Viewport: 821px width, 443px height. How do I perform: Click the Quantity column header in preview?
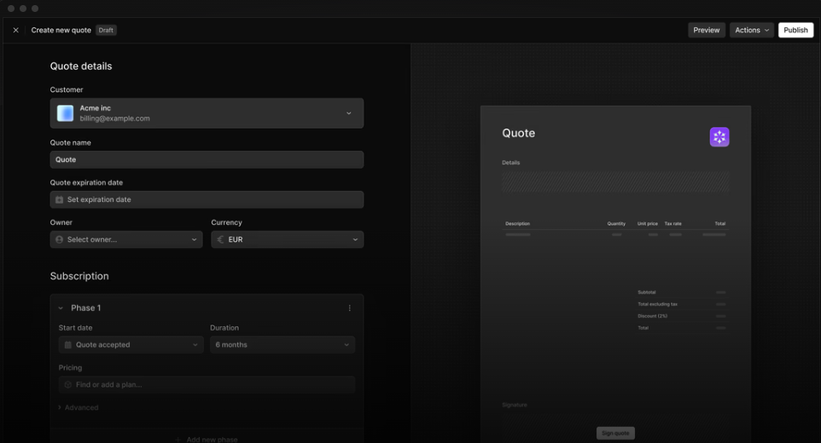tap(616, 223)
